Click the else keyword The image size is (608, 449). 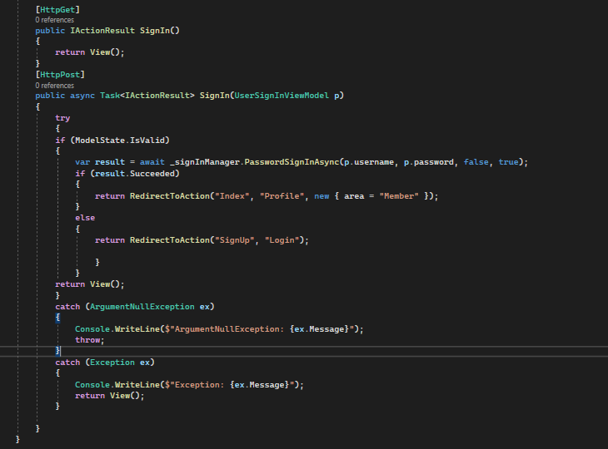tap(85, 218)
